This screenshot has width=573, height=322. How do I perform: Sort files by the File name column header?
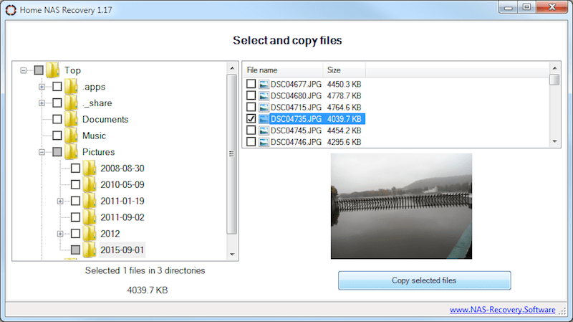point(282,70)
